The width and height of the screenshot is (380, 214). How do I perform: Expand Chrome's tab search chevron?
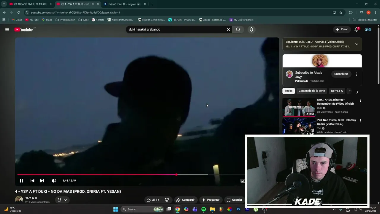(4, 4)
